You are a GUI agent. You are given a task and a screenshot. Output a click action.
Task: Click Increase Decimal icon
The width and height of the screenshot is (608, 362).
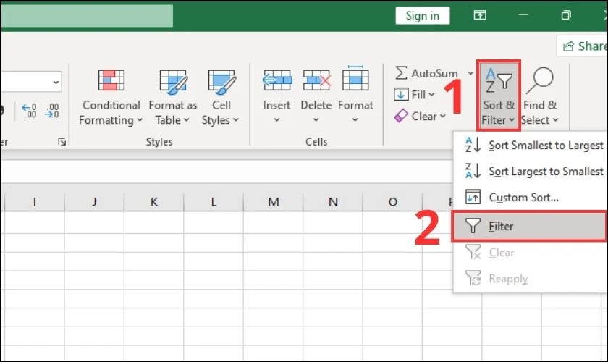[30, 111]
